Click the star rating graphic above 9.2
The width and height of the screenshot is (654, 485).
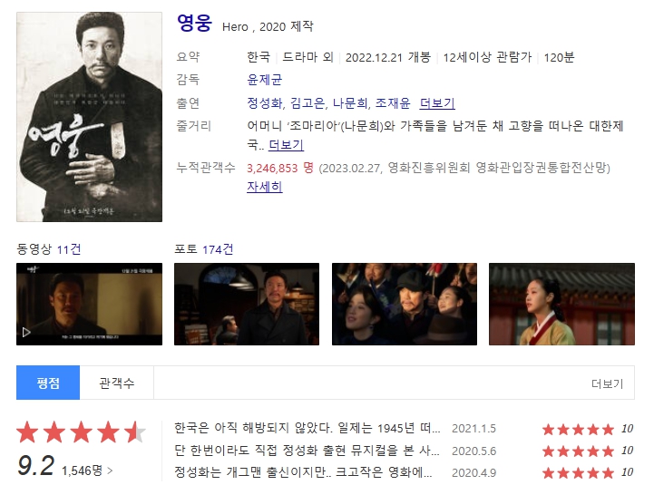(x=81, y=432)
